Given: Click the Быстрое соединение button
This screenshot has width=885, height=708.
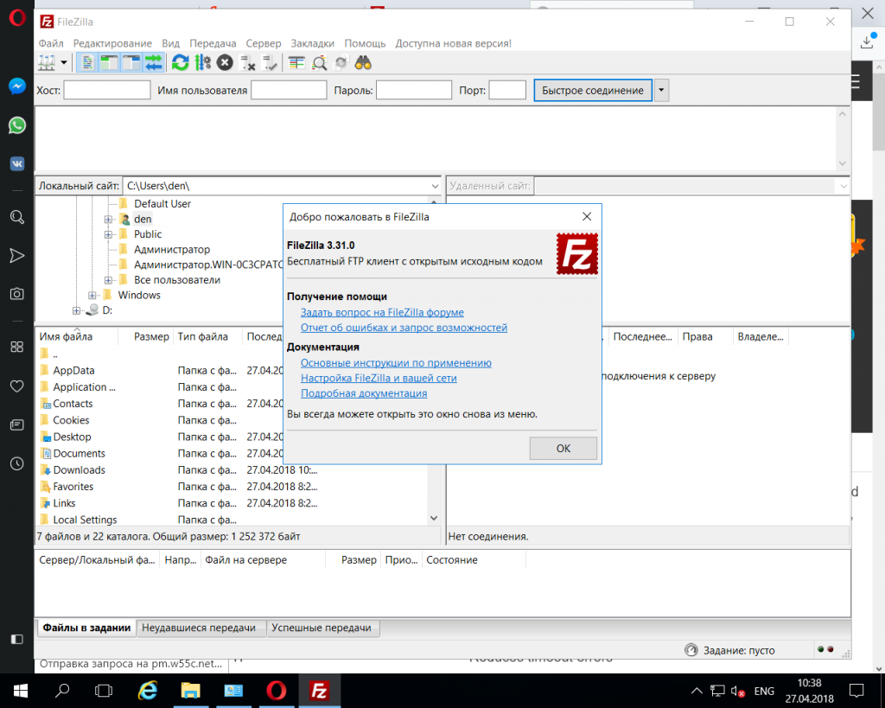Looking at the screenshot, I should (x=593, y=90).
